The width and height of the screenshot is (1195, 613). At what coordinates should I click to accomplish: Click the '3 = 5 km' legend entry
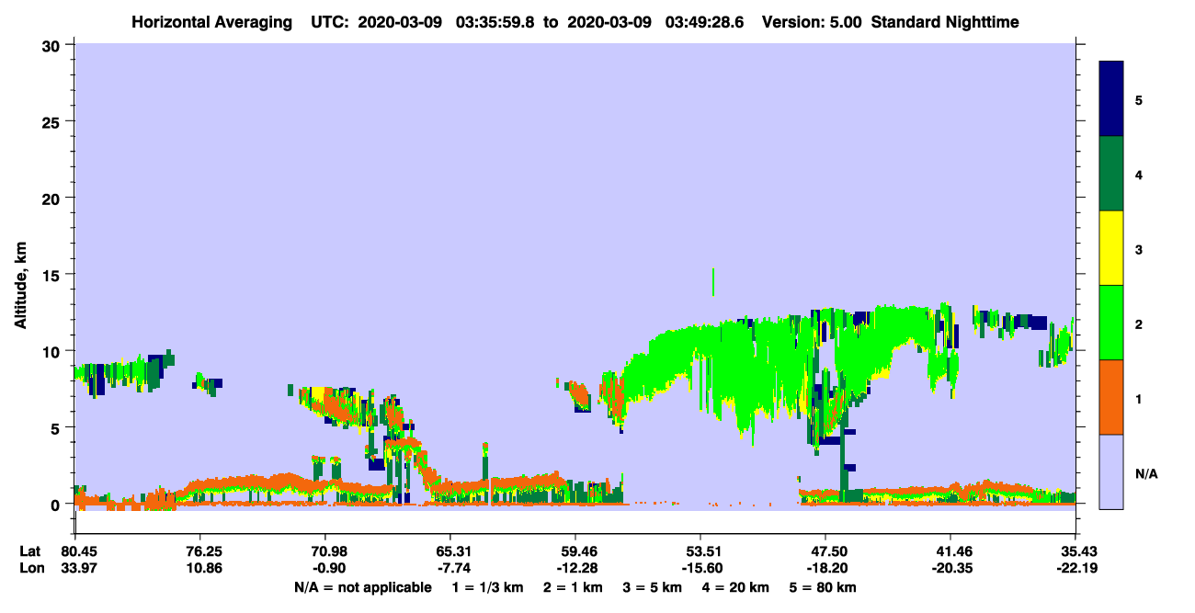point(653,587)
